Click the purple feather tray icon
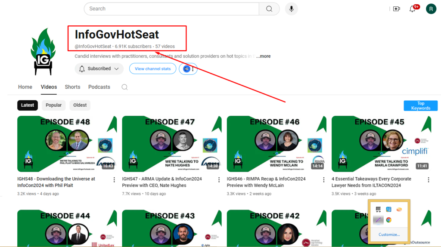 [378, 220]
